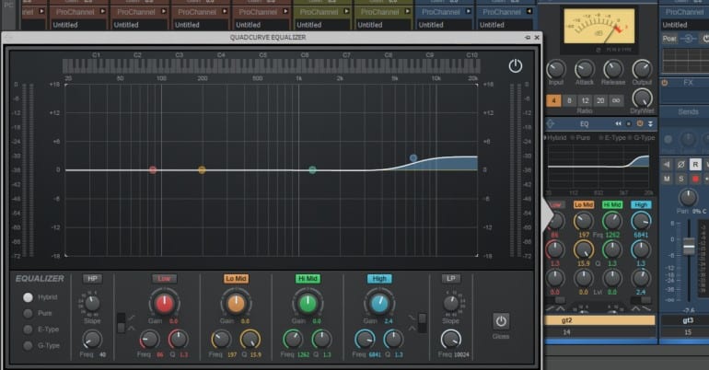This screenshot has width=709, height=370.
Task: Click the orange Lo Mid Gain knob
Action: coord(236,303)
